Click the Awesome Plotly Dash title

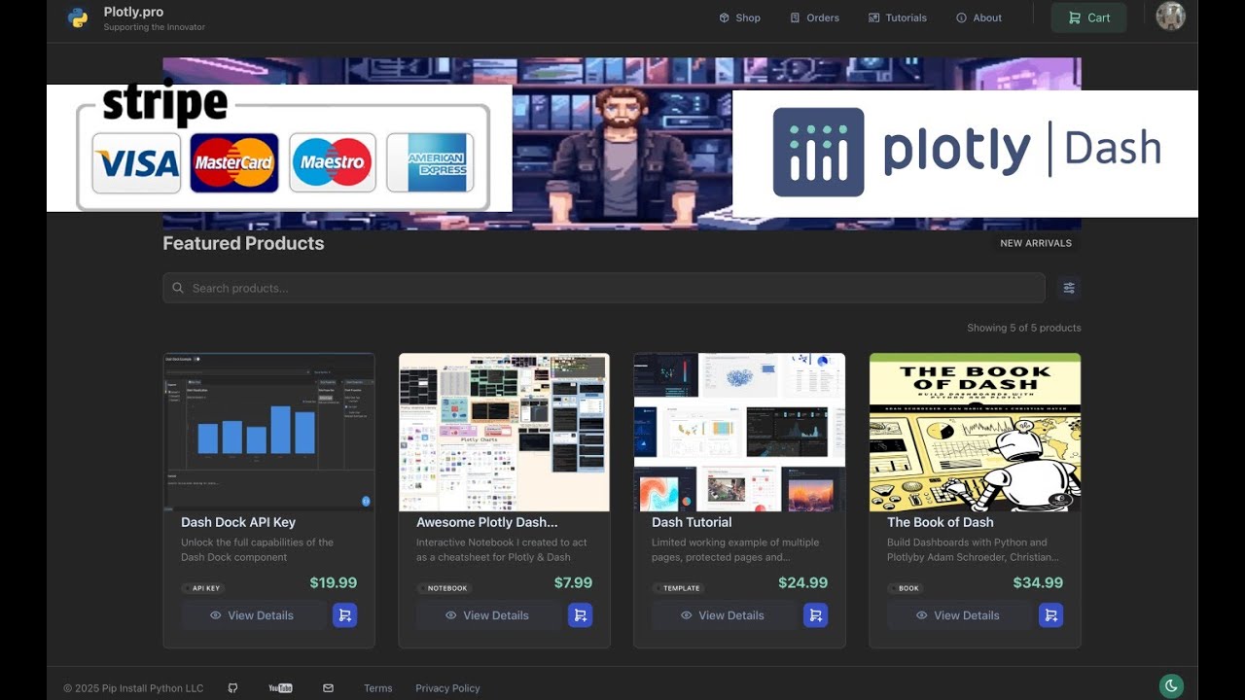pyautogui.click(x=487, y=522)
